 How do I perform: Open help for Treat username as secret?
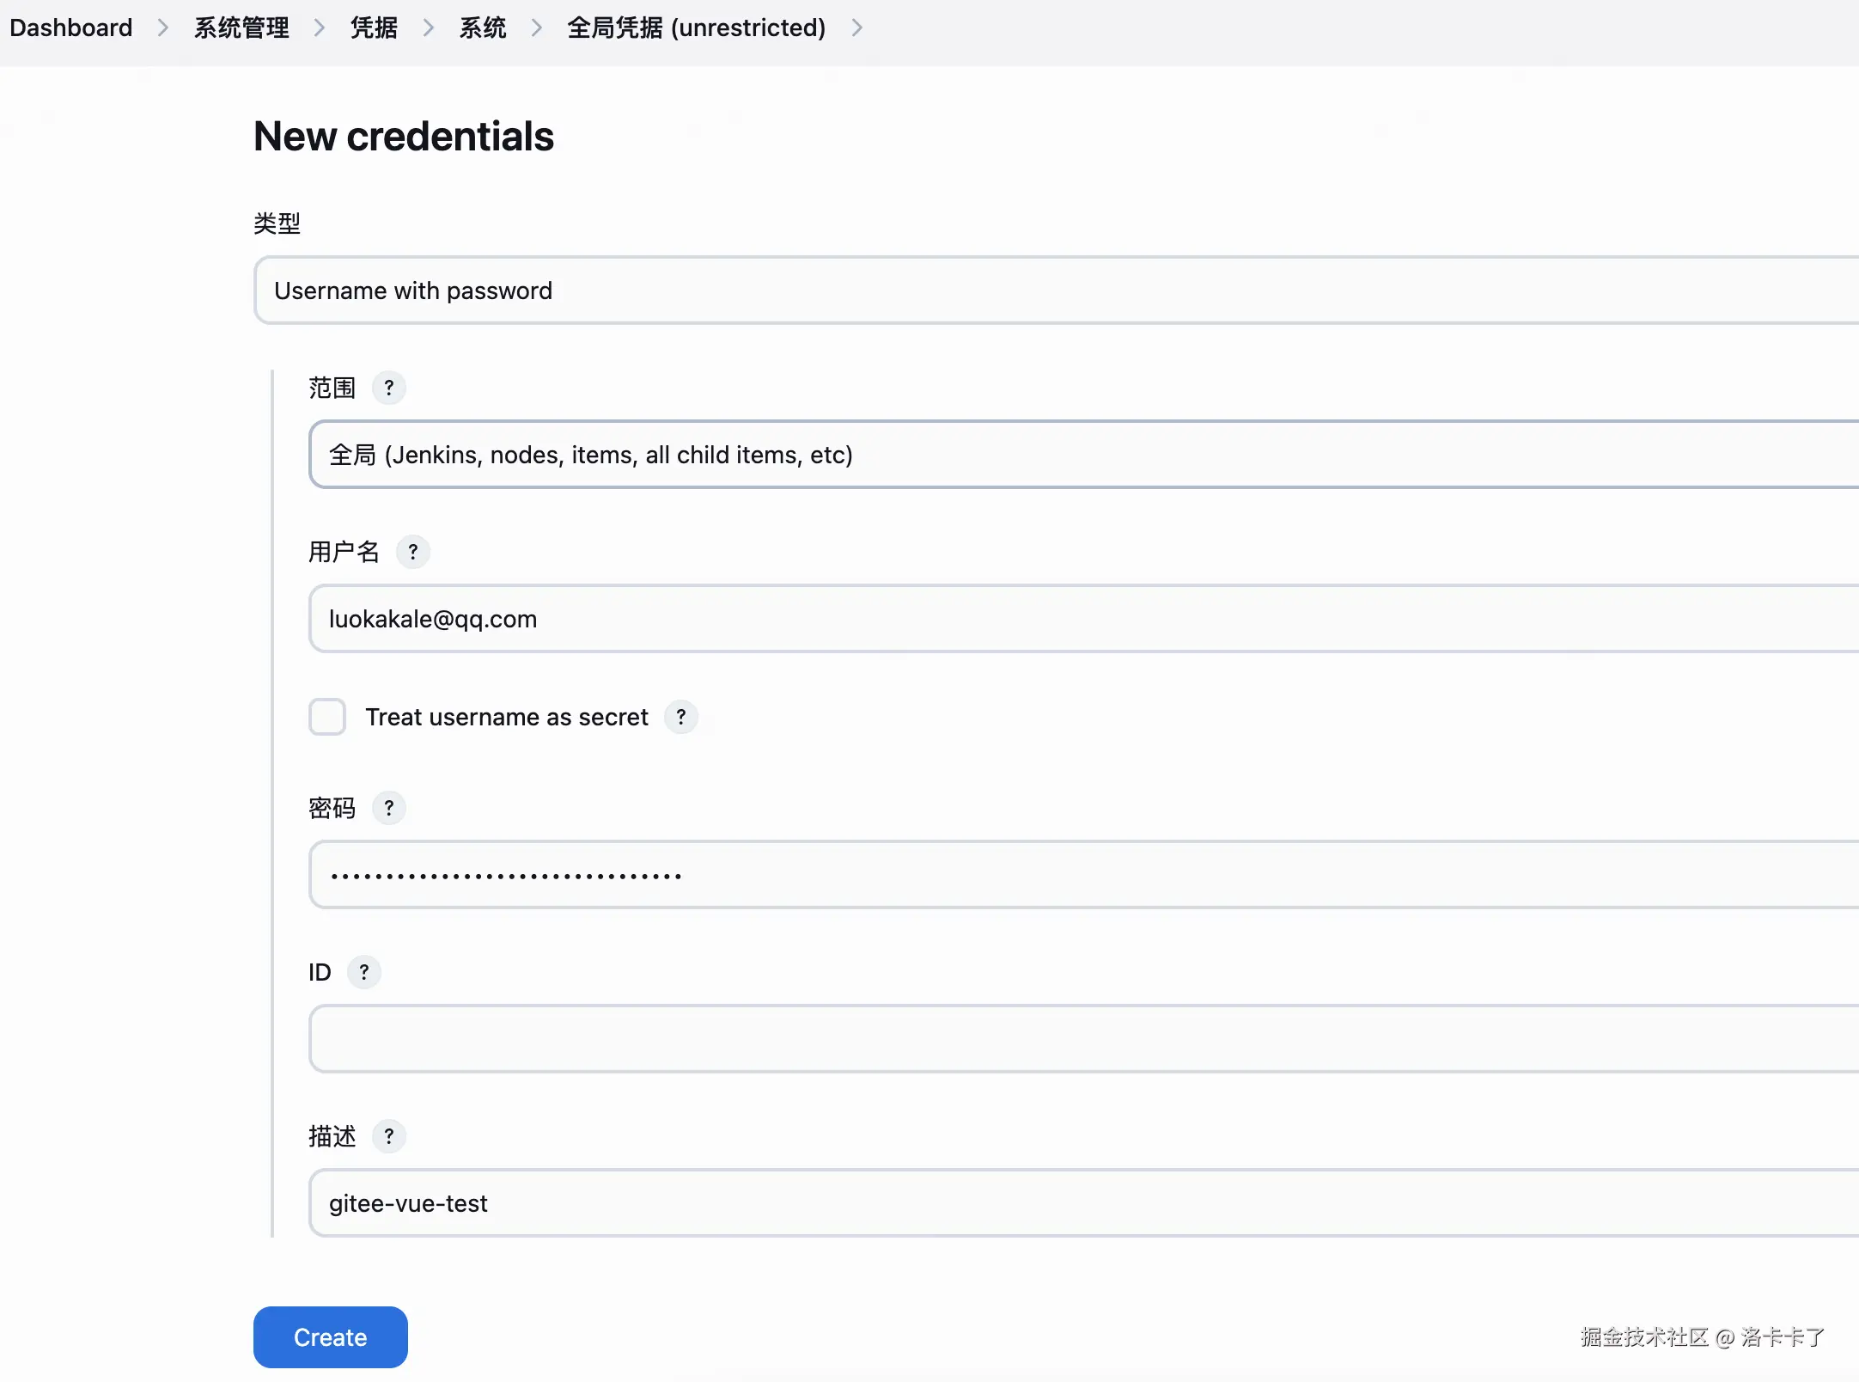[681, 717]
